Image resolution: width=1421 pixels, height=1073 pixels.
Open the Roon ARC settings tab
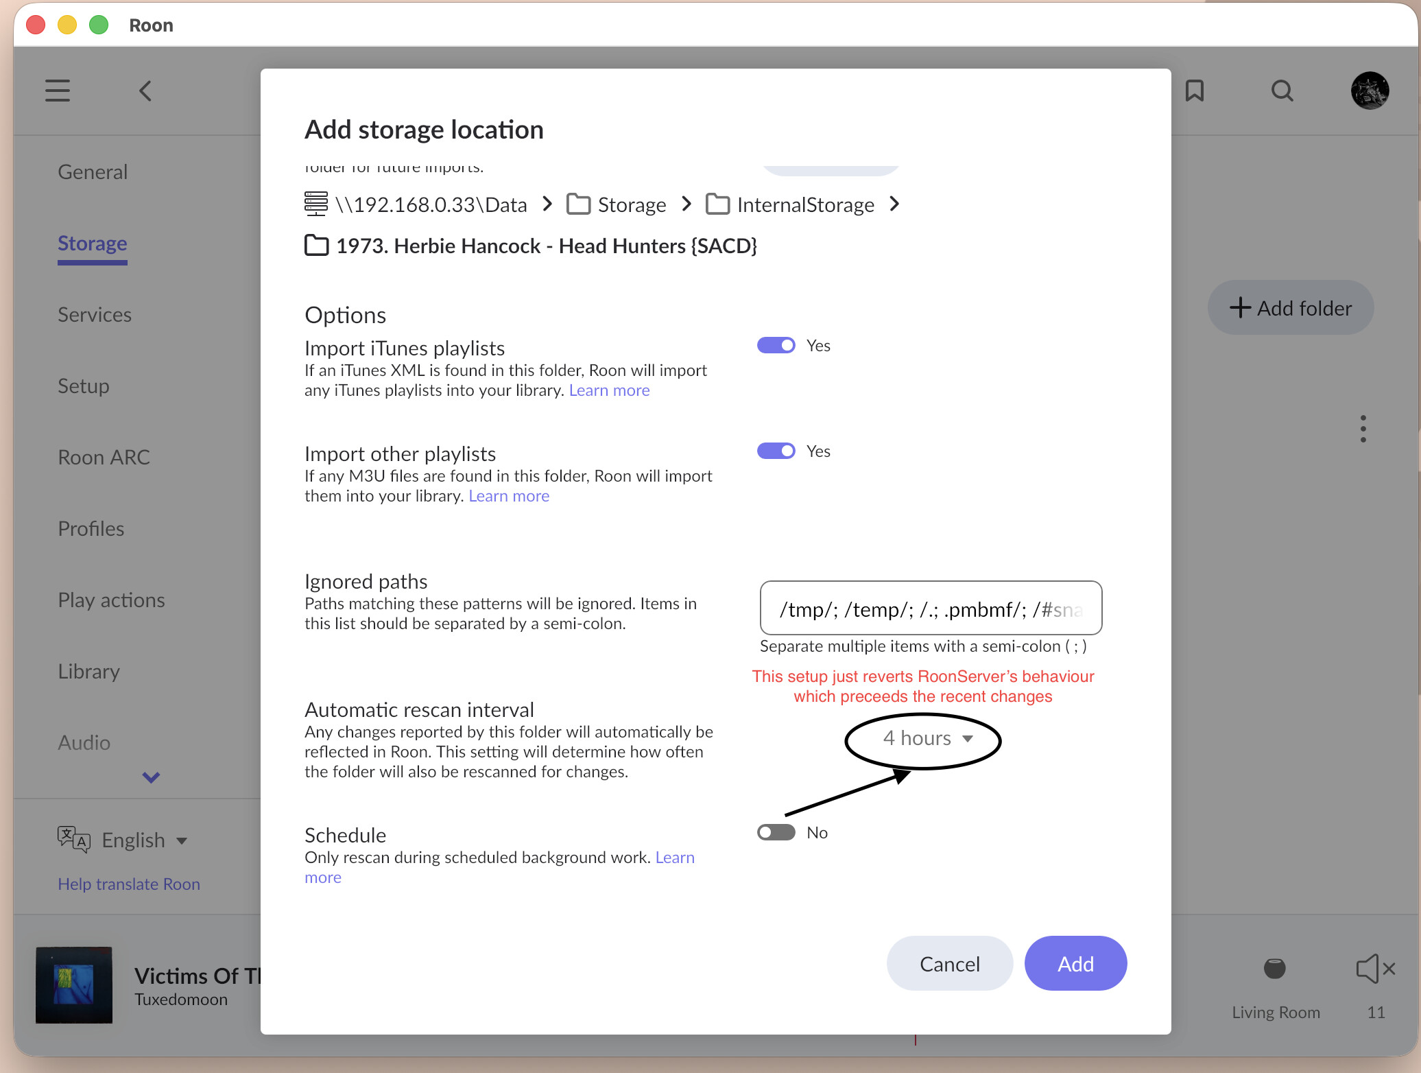[104, 458]
